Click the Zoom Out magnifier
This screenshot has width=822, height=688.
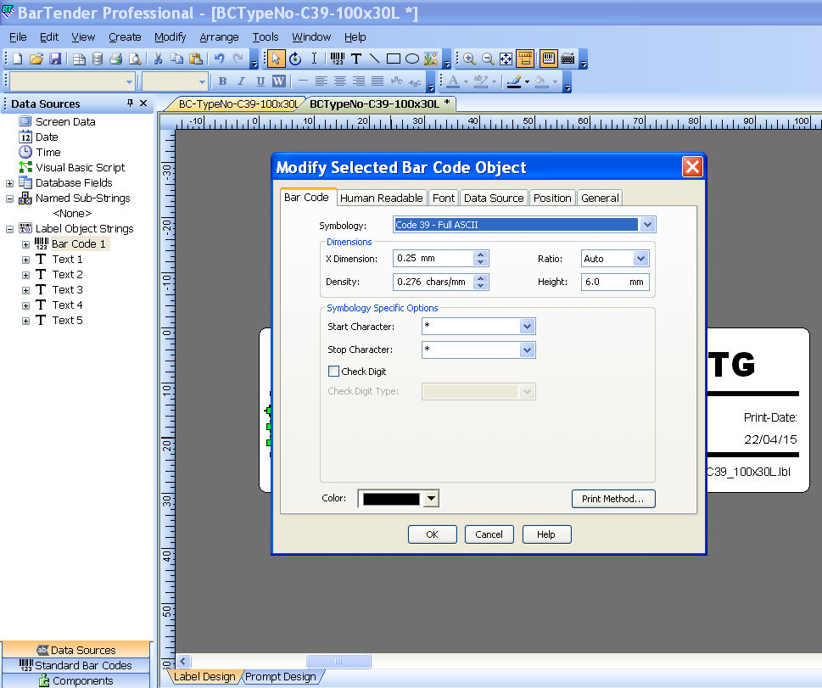click(x=488, y=59)
